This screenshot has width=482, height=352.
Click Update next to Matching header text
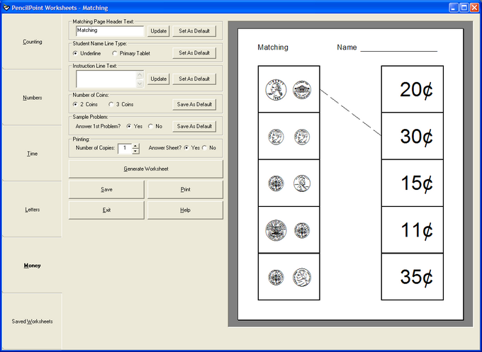(159, 31)
